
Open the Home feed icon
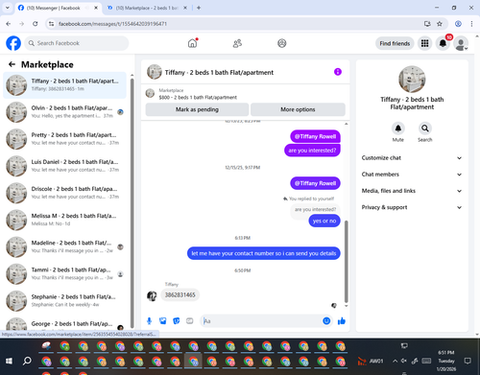[x=192, y=43]
